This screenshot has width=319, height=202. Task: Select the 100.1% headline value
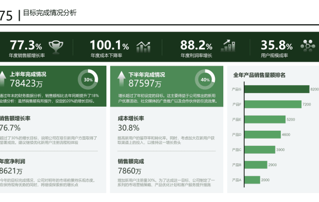pos(109,45)
